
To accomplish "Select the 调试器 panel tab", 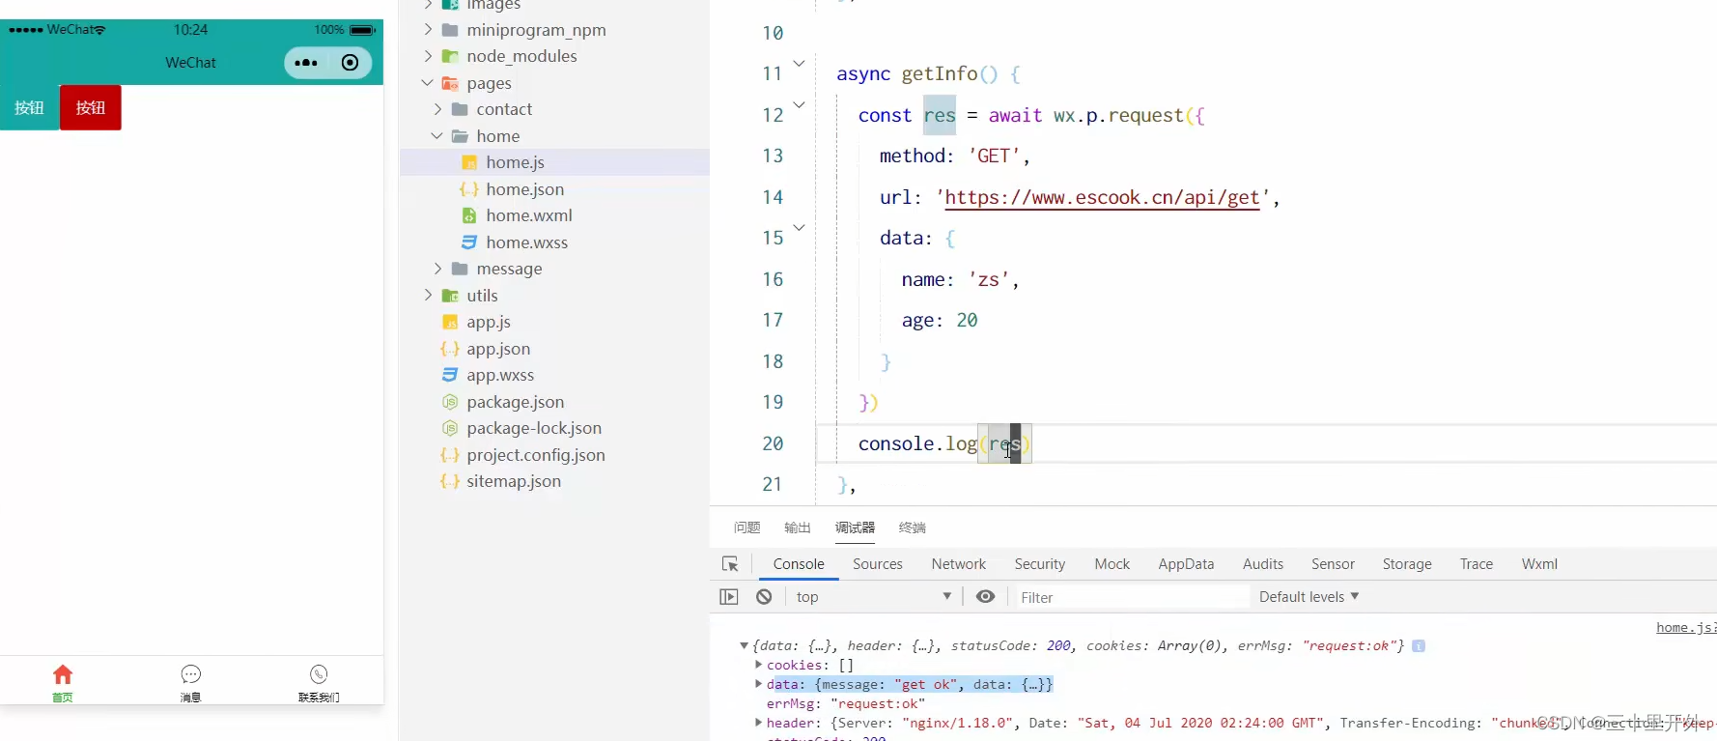I will tap(855, 527).
